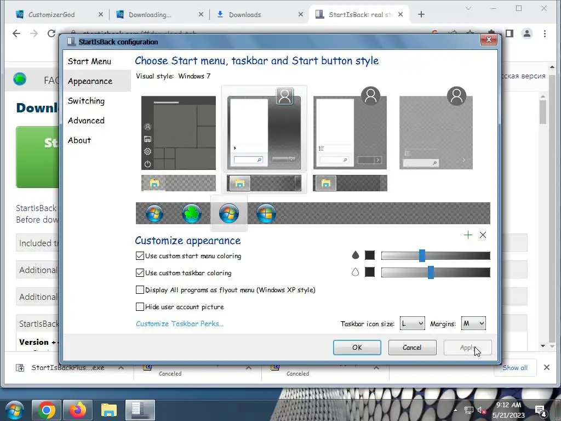
Task: Click the empty drop taskbar opacity icon
Action: tap(355, 272)
